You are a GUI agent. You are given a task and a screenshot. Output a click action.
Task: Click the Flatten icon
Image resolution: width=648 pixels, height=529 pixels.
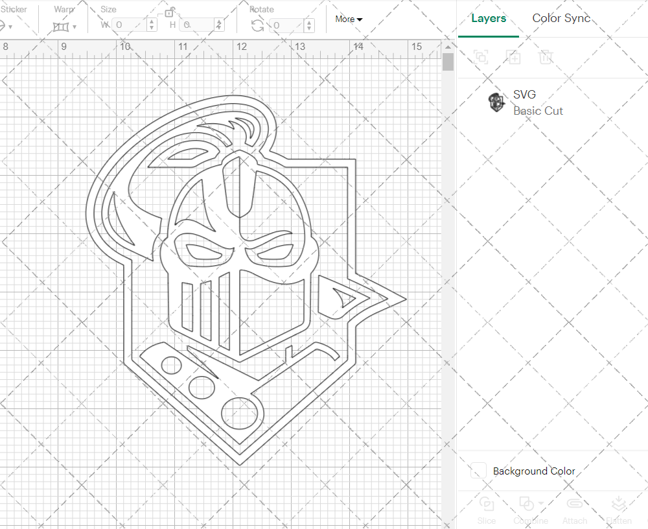pyautogui.click(x=619, y=511)
